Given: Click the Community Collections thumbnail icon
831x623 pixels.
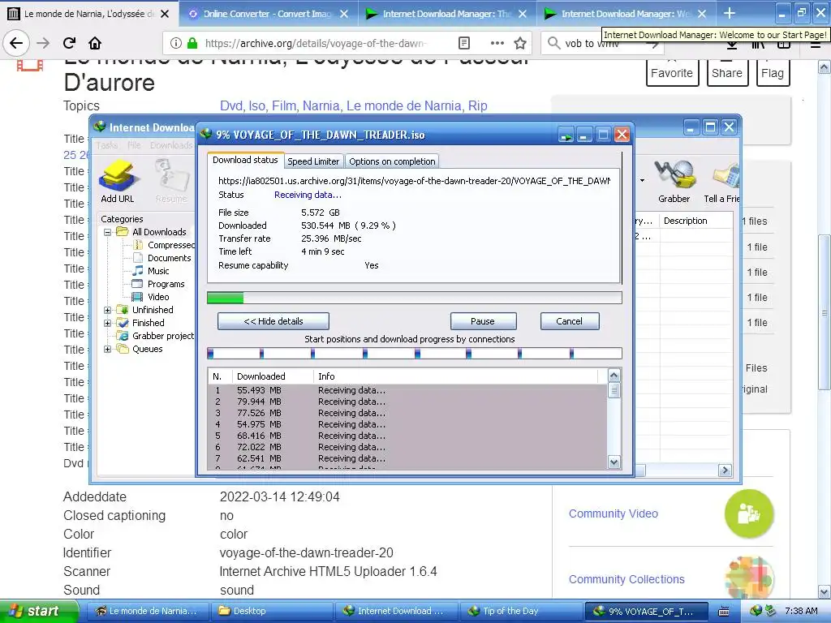Looking at the screenshot, I should (749, 578).
